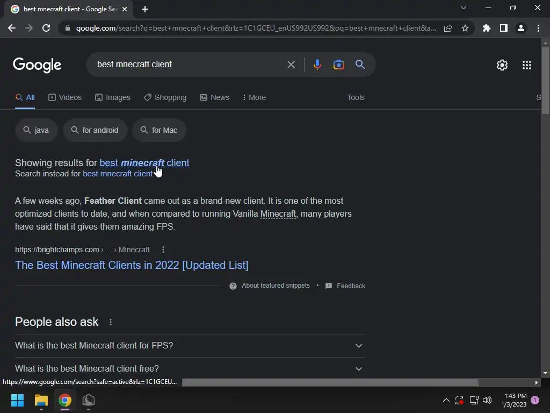550x413 pixels.
Task: Click the vertical scrollbar thumb
Action: click(545, 81)
